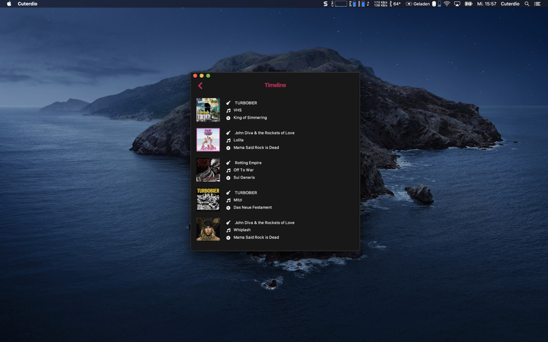Click the disc icon beside King of Simmering
The width and height of the screenshot is (548, 342).
pyautogui.click(x=229, y=118)
